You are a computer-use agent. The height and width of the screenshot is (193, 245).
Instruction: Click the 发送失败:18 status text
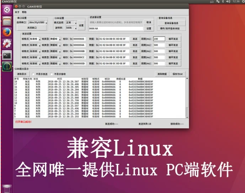tap(145, 124)
